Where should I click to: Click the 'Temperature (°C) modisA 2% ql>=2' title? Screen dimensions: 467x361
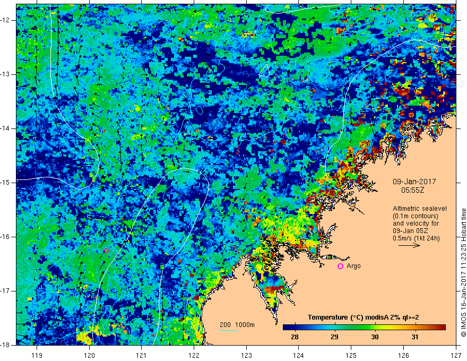(364, 317)
